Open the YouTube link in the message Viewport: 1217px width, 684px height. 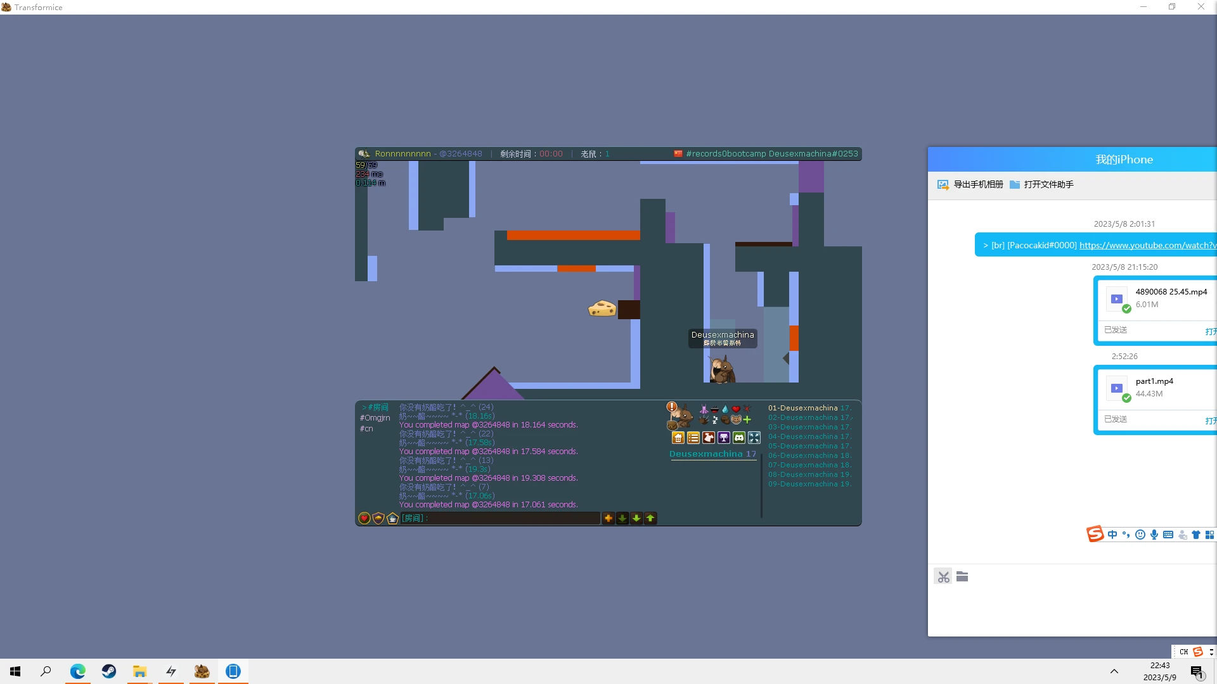[1148, 245]
